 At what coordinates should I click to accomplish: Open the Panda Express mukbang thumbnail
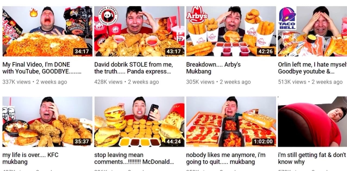tap(139, 31)
